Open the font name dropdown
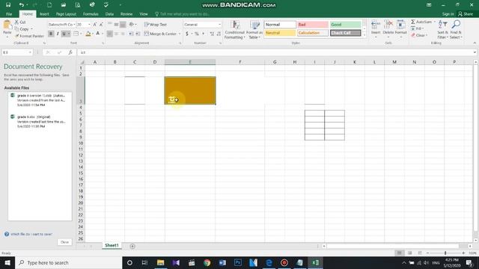479x269 pixels. 74,25
